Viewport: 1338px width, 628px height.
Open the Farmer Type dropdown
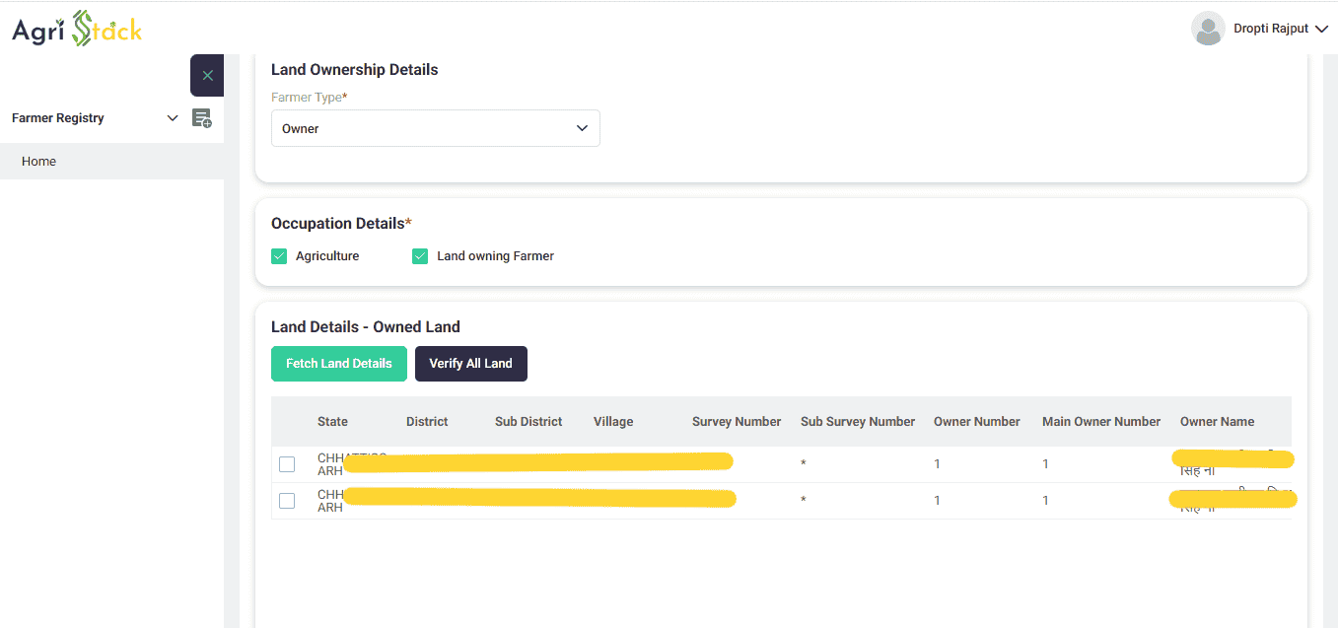click(x=435, y=128)
